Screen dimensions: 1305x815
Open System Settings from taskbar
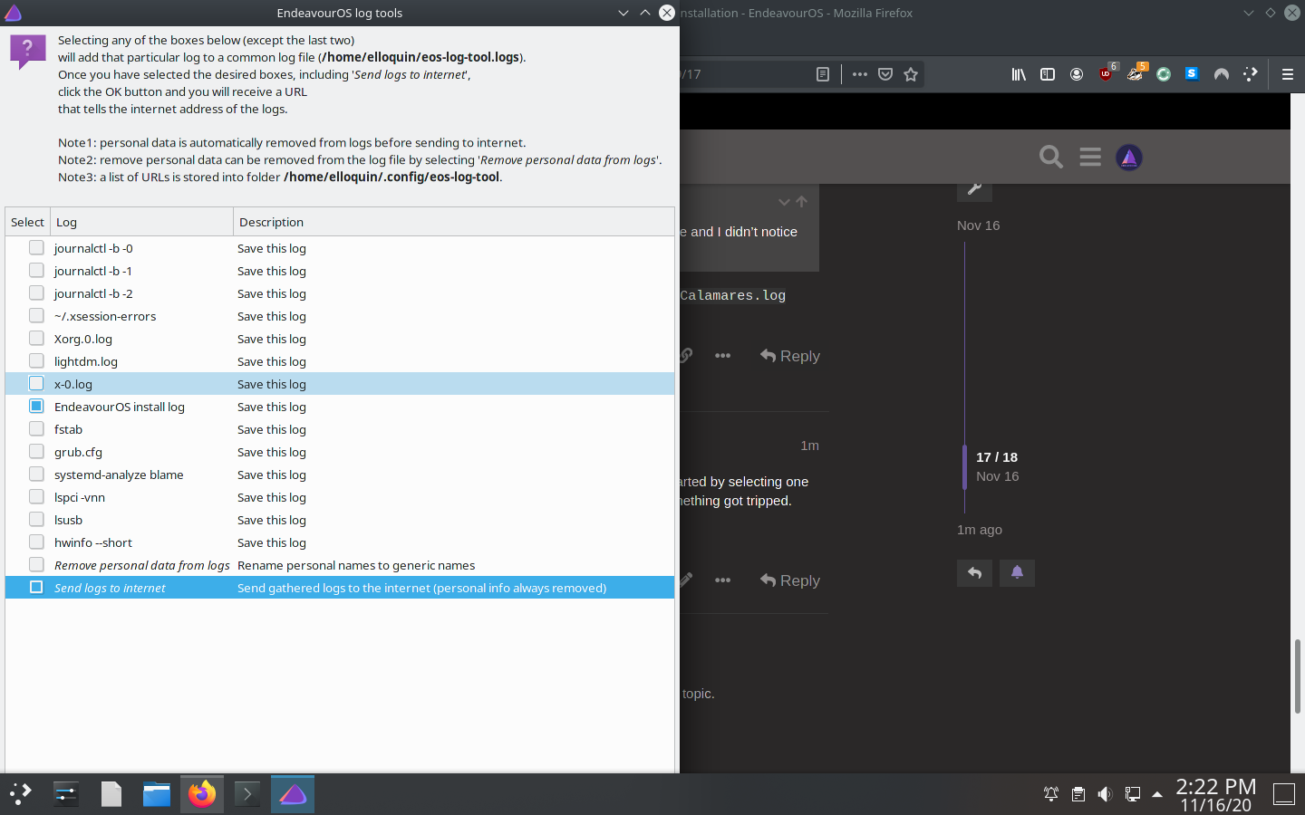(65, 794)
